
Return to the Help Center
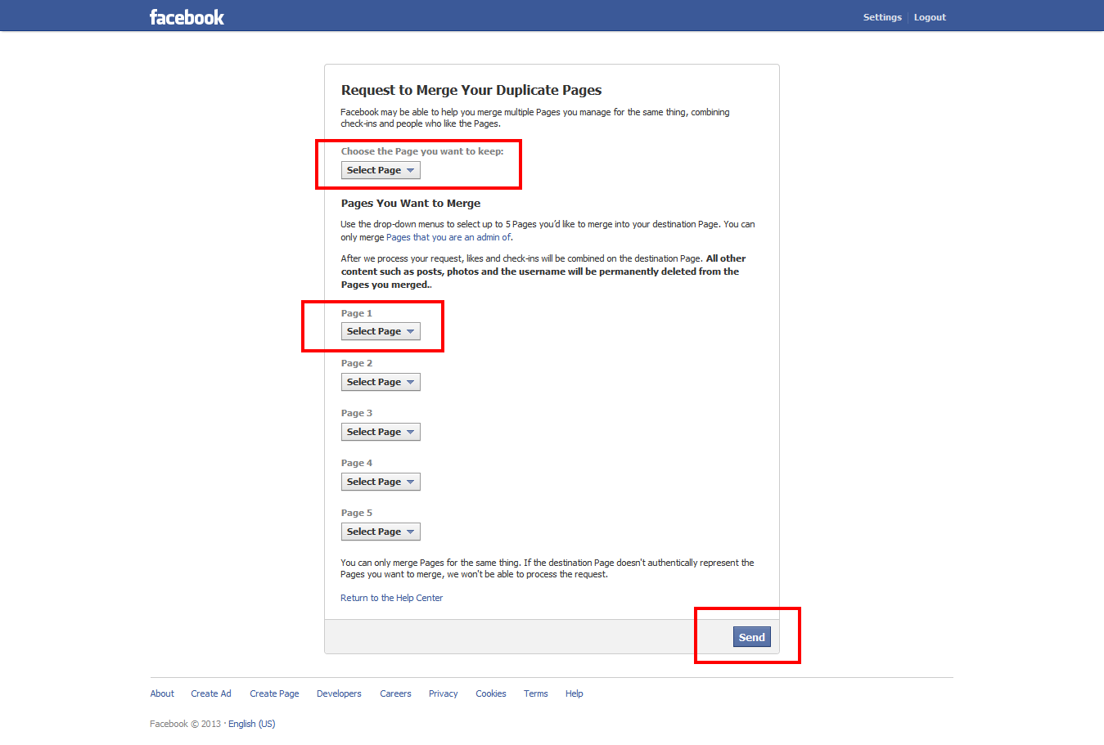pos(391,598)
